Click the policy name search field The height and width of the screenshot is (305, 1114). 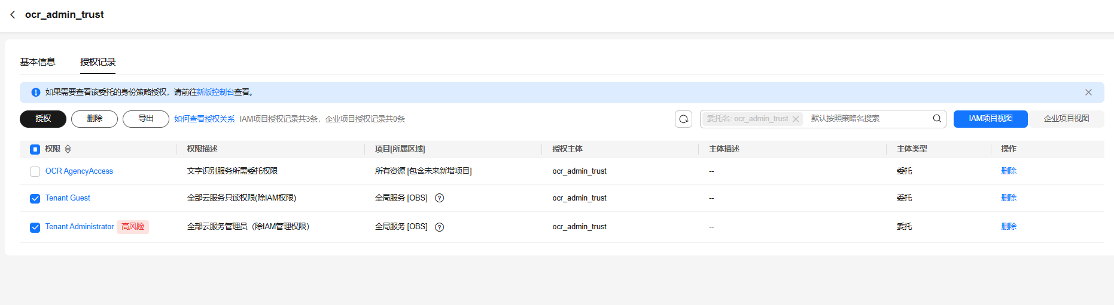868,119
